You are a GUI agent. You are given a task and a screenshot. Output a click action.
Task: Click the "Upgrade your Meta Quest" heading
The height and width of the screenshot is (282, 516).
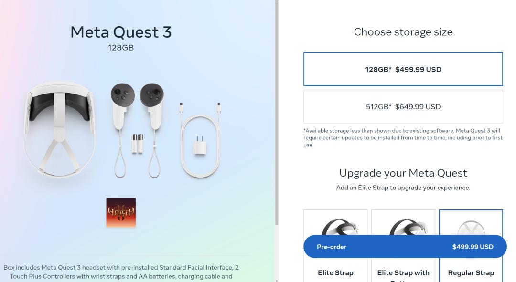(x=403, y=173)
